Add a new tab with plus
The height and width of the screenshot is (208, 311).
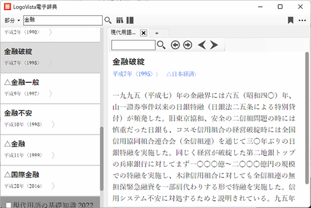[157, 33]
